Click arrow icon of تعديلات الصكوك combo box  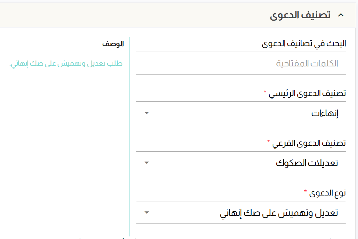pos(146,163)
